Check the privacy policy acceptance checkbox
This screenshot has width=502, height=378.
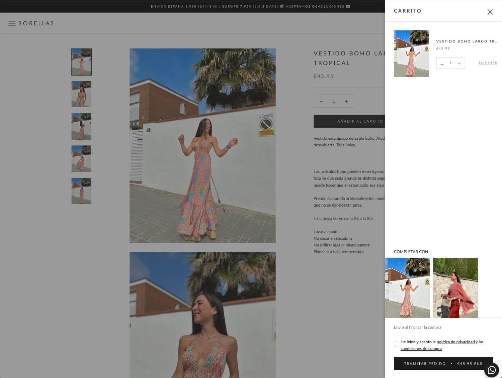pos(397,344)
